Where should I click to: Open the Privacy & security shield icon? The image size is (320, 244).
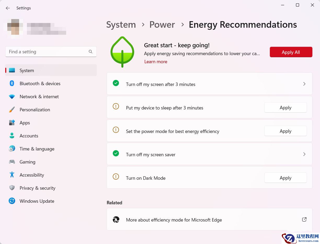pyautogui.click(x=12, y=188)
